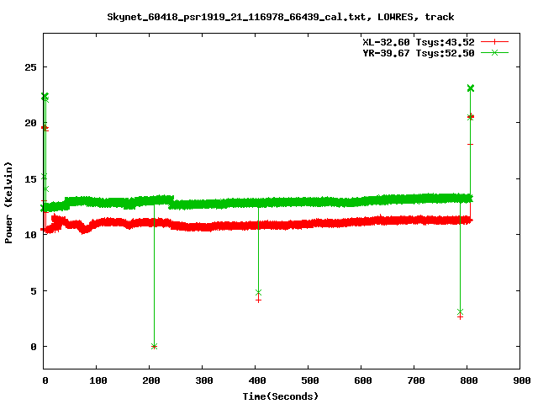The height and width of the screenshot is (404, 538).
Task: Click x-axis tick label 700
Action: (416, 380)
